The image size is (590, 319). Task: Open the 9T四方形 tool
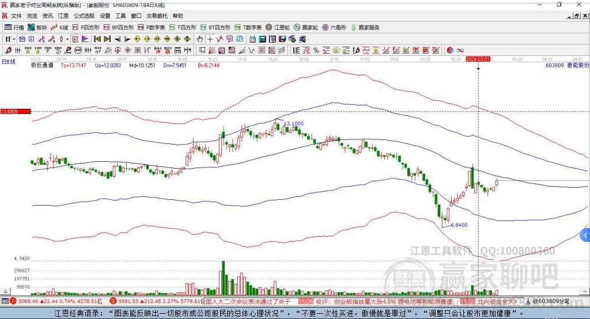pos(215,28)
